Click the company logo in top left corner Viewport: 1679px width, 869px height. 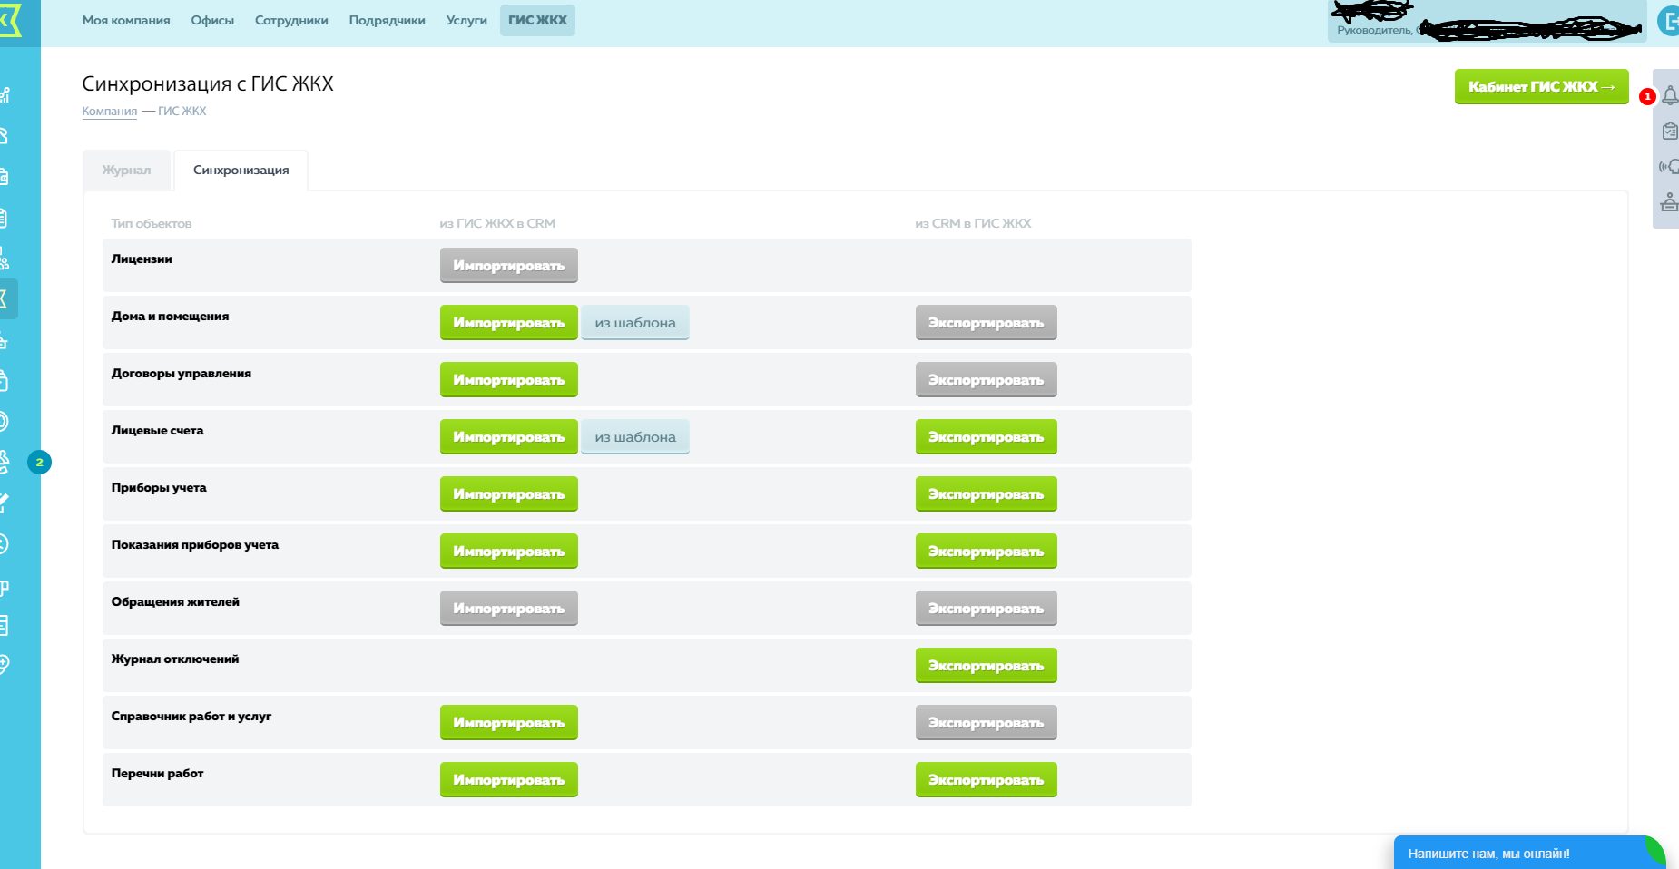(x=11, y=19)
